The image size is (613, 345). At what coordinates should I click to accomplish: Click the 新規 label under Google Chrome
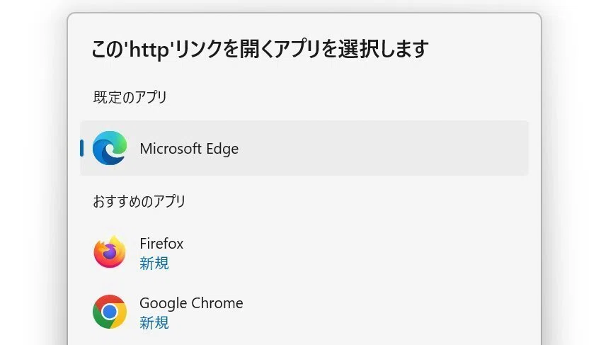click(x=154, y=323)
